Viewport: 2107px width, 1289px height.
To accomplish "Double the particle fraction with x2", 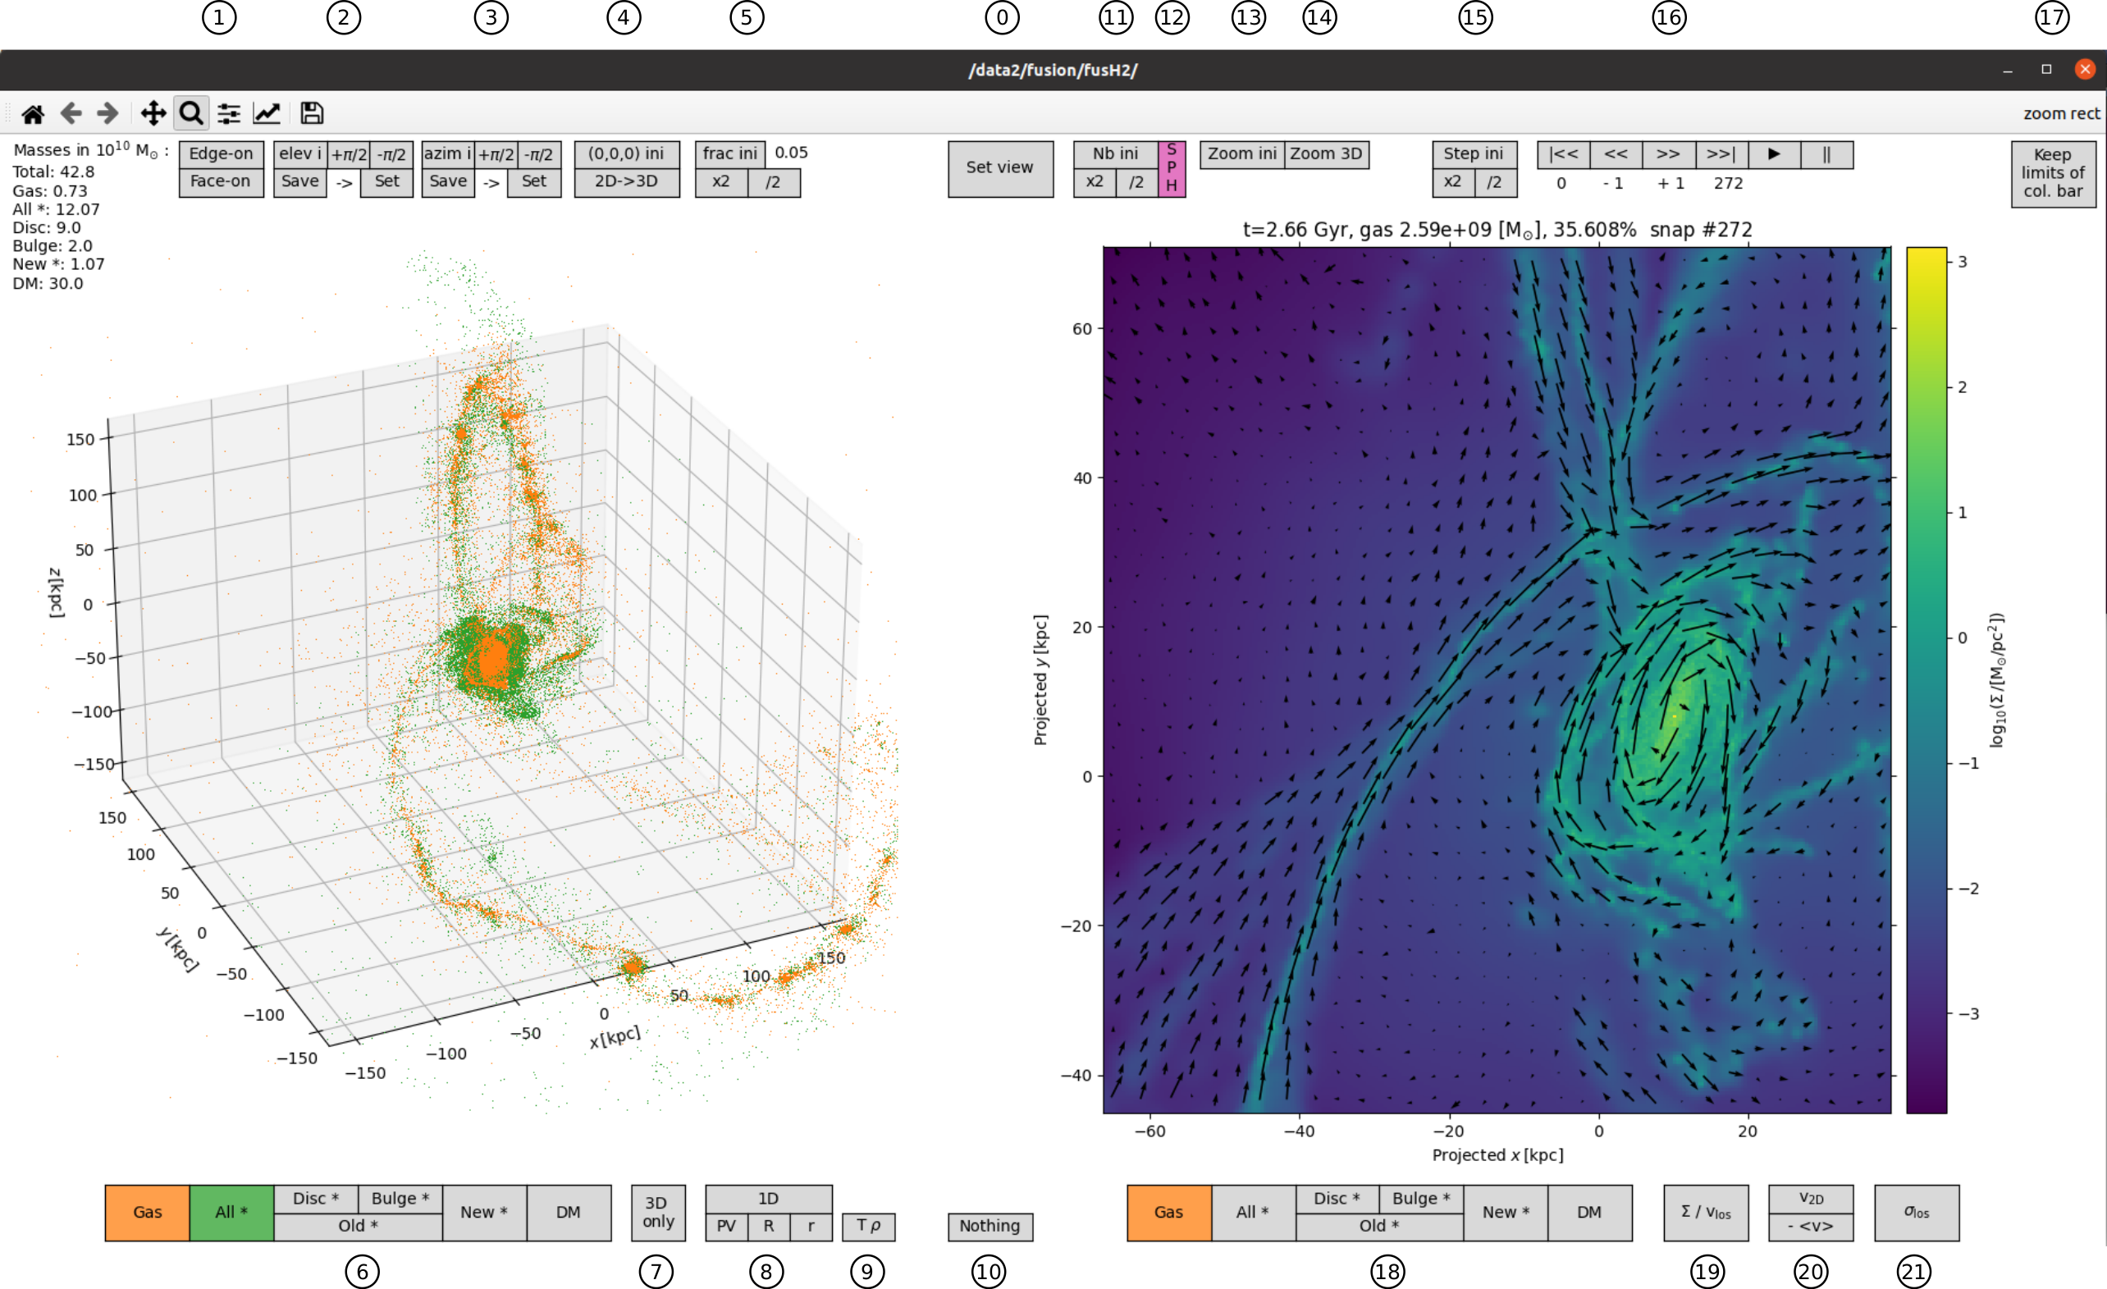I will tap(722, 182).
